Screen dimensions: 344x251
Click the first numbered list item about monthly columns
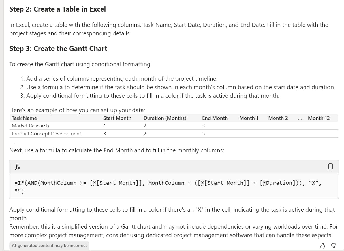click(x=122, y=79)
